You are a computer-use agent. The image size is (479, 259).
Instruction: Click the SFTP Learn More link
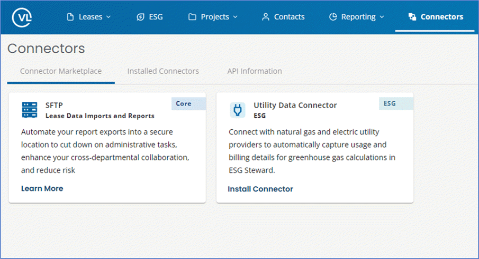42,188
